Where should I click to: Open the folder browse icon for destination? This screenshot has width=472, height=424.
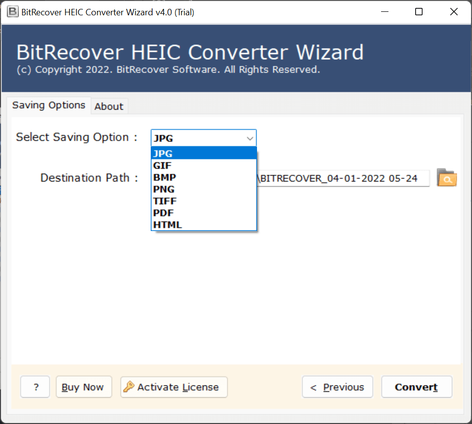coord(447,178)
